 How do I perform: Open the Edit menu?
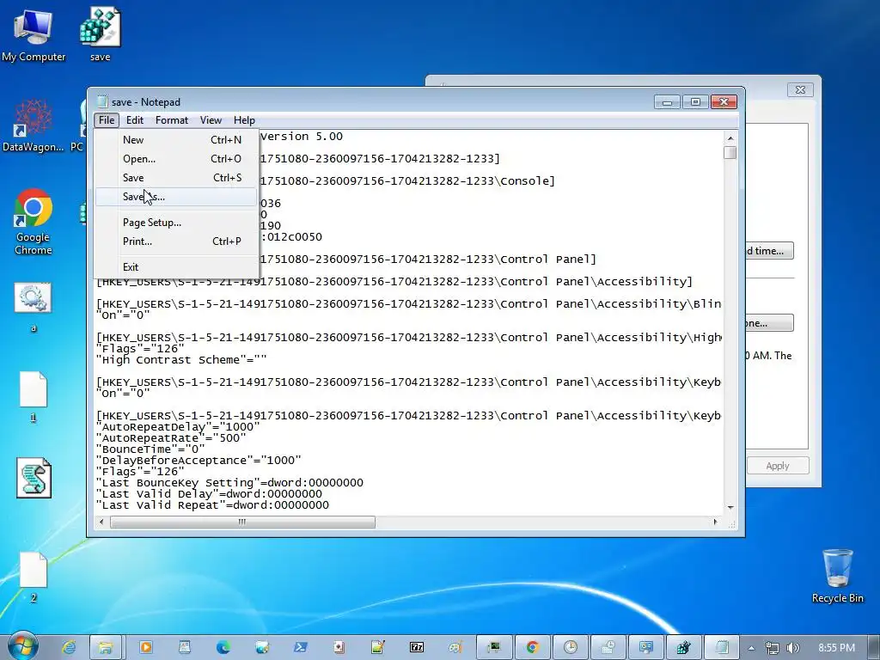tap(135, 120)
